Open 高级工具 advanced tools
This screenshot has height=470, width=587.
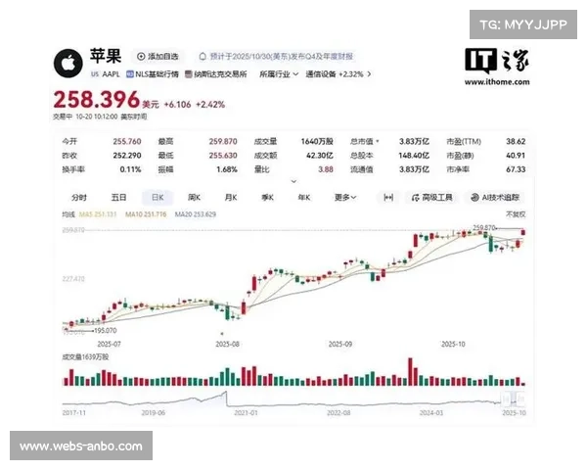(432, 197)
